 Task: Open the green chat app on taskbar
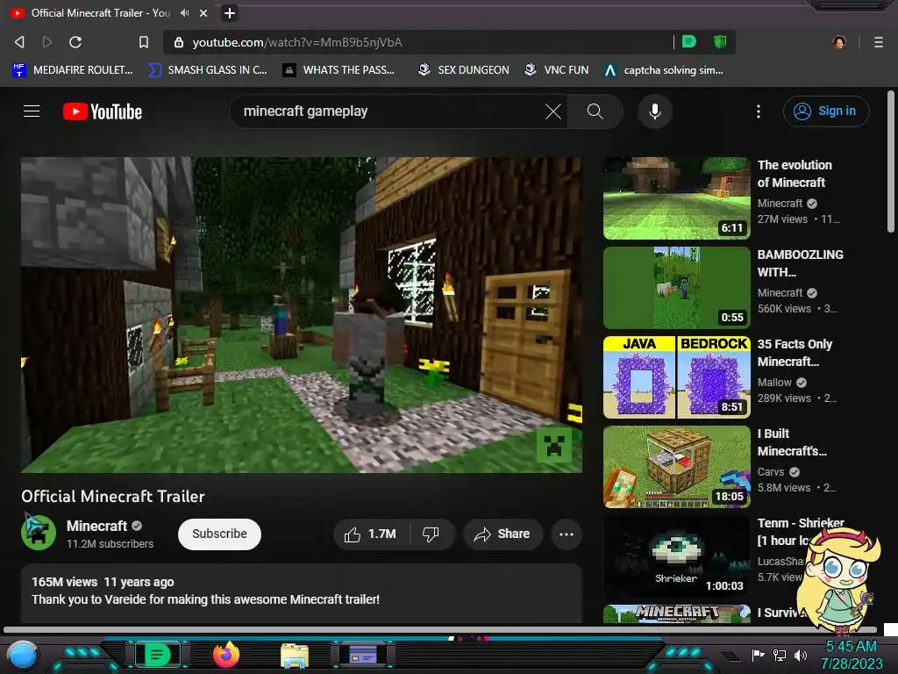point(158,655)
